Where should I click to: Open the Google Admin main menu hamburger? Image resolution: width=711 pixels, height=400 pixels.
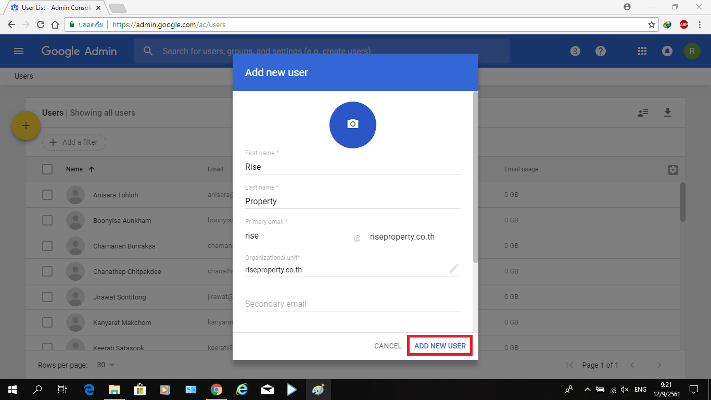pyautogui.click(x=19, y=51)
